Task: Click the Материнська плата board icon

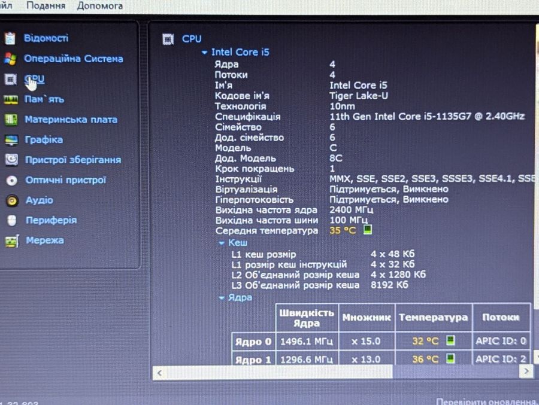Action: (x=11, y=120)
